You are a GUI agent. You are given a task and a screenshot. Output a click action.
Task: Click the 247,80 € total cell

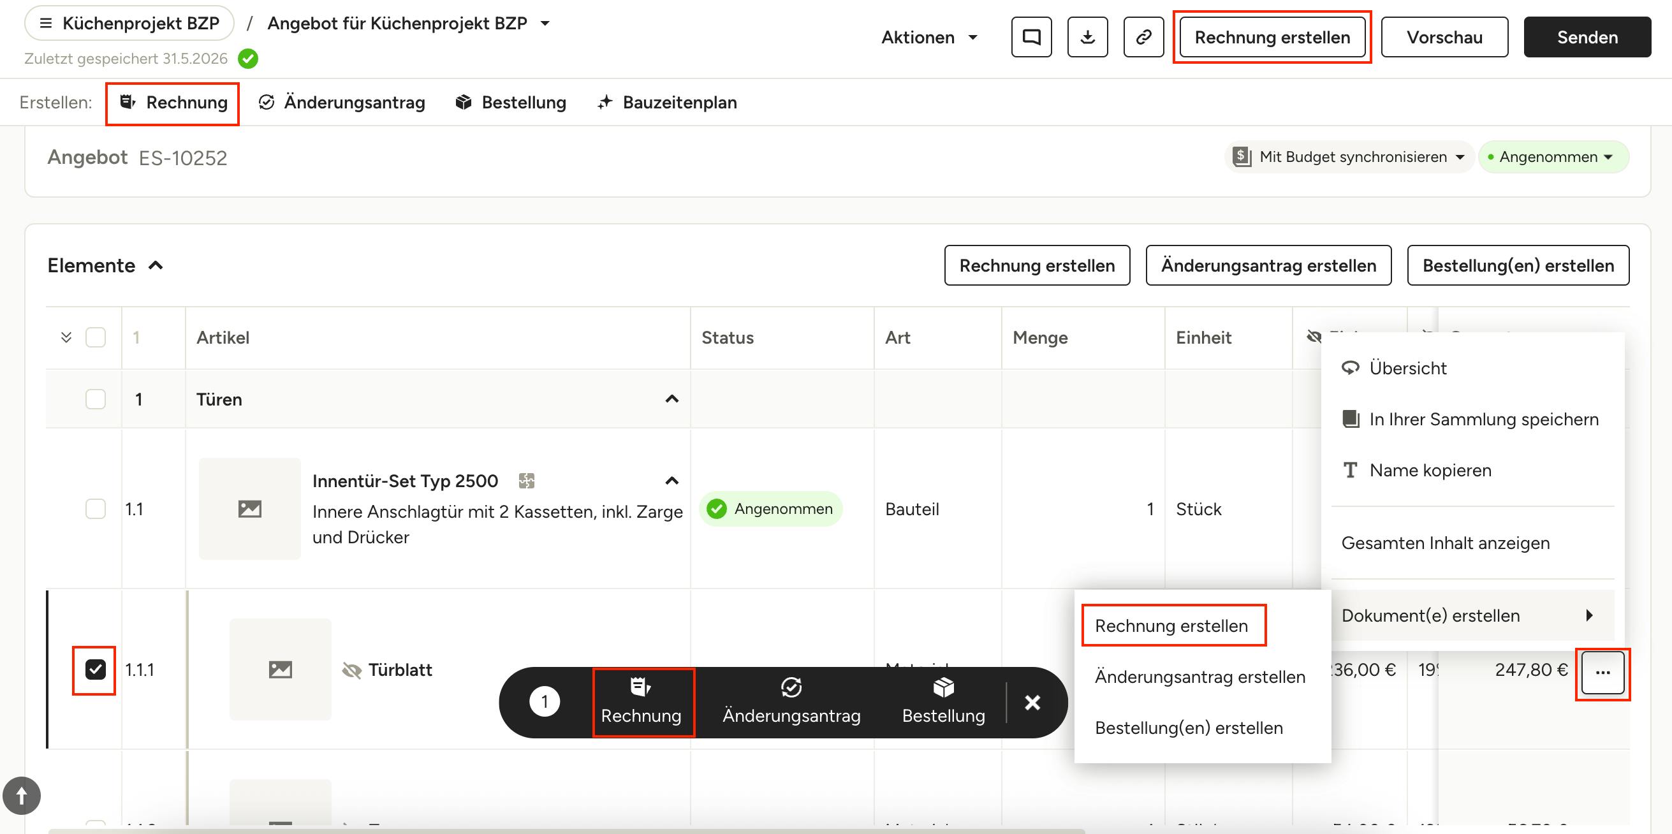click(x=1531, y=669)
